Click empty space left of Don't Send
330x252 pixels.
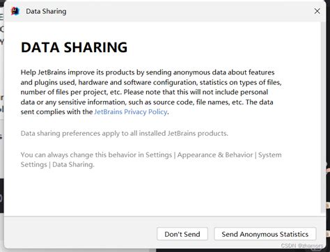click(80, 234)
